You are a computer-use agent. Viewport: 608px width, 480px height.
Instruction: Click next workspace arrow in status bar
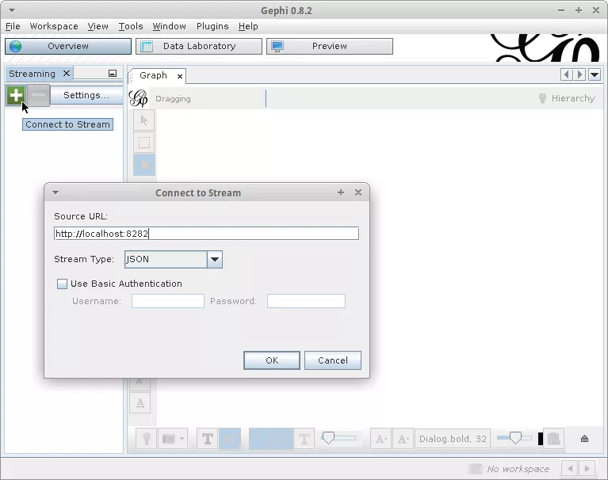(x=587, y=469)
